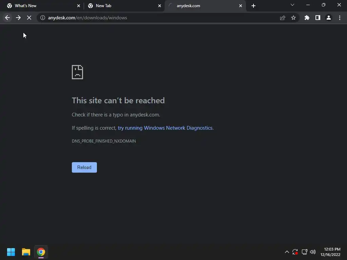Select the anydesk.com tab
347x260 pixels.
[205, 6]
